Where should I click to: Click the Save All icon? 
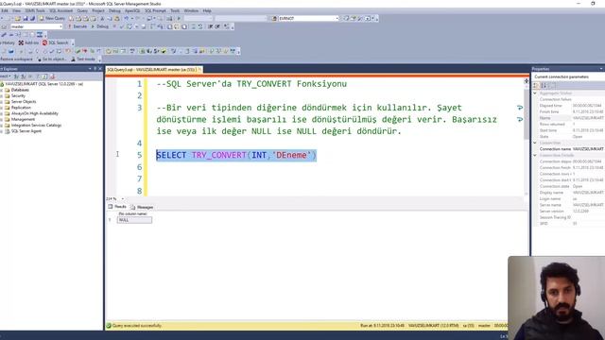point(32,18)
